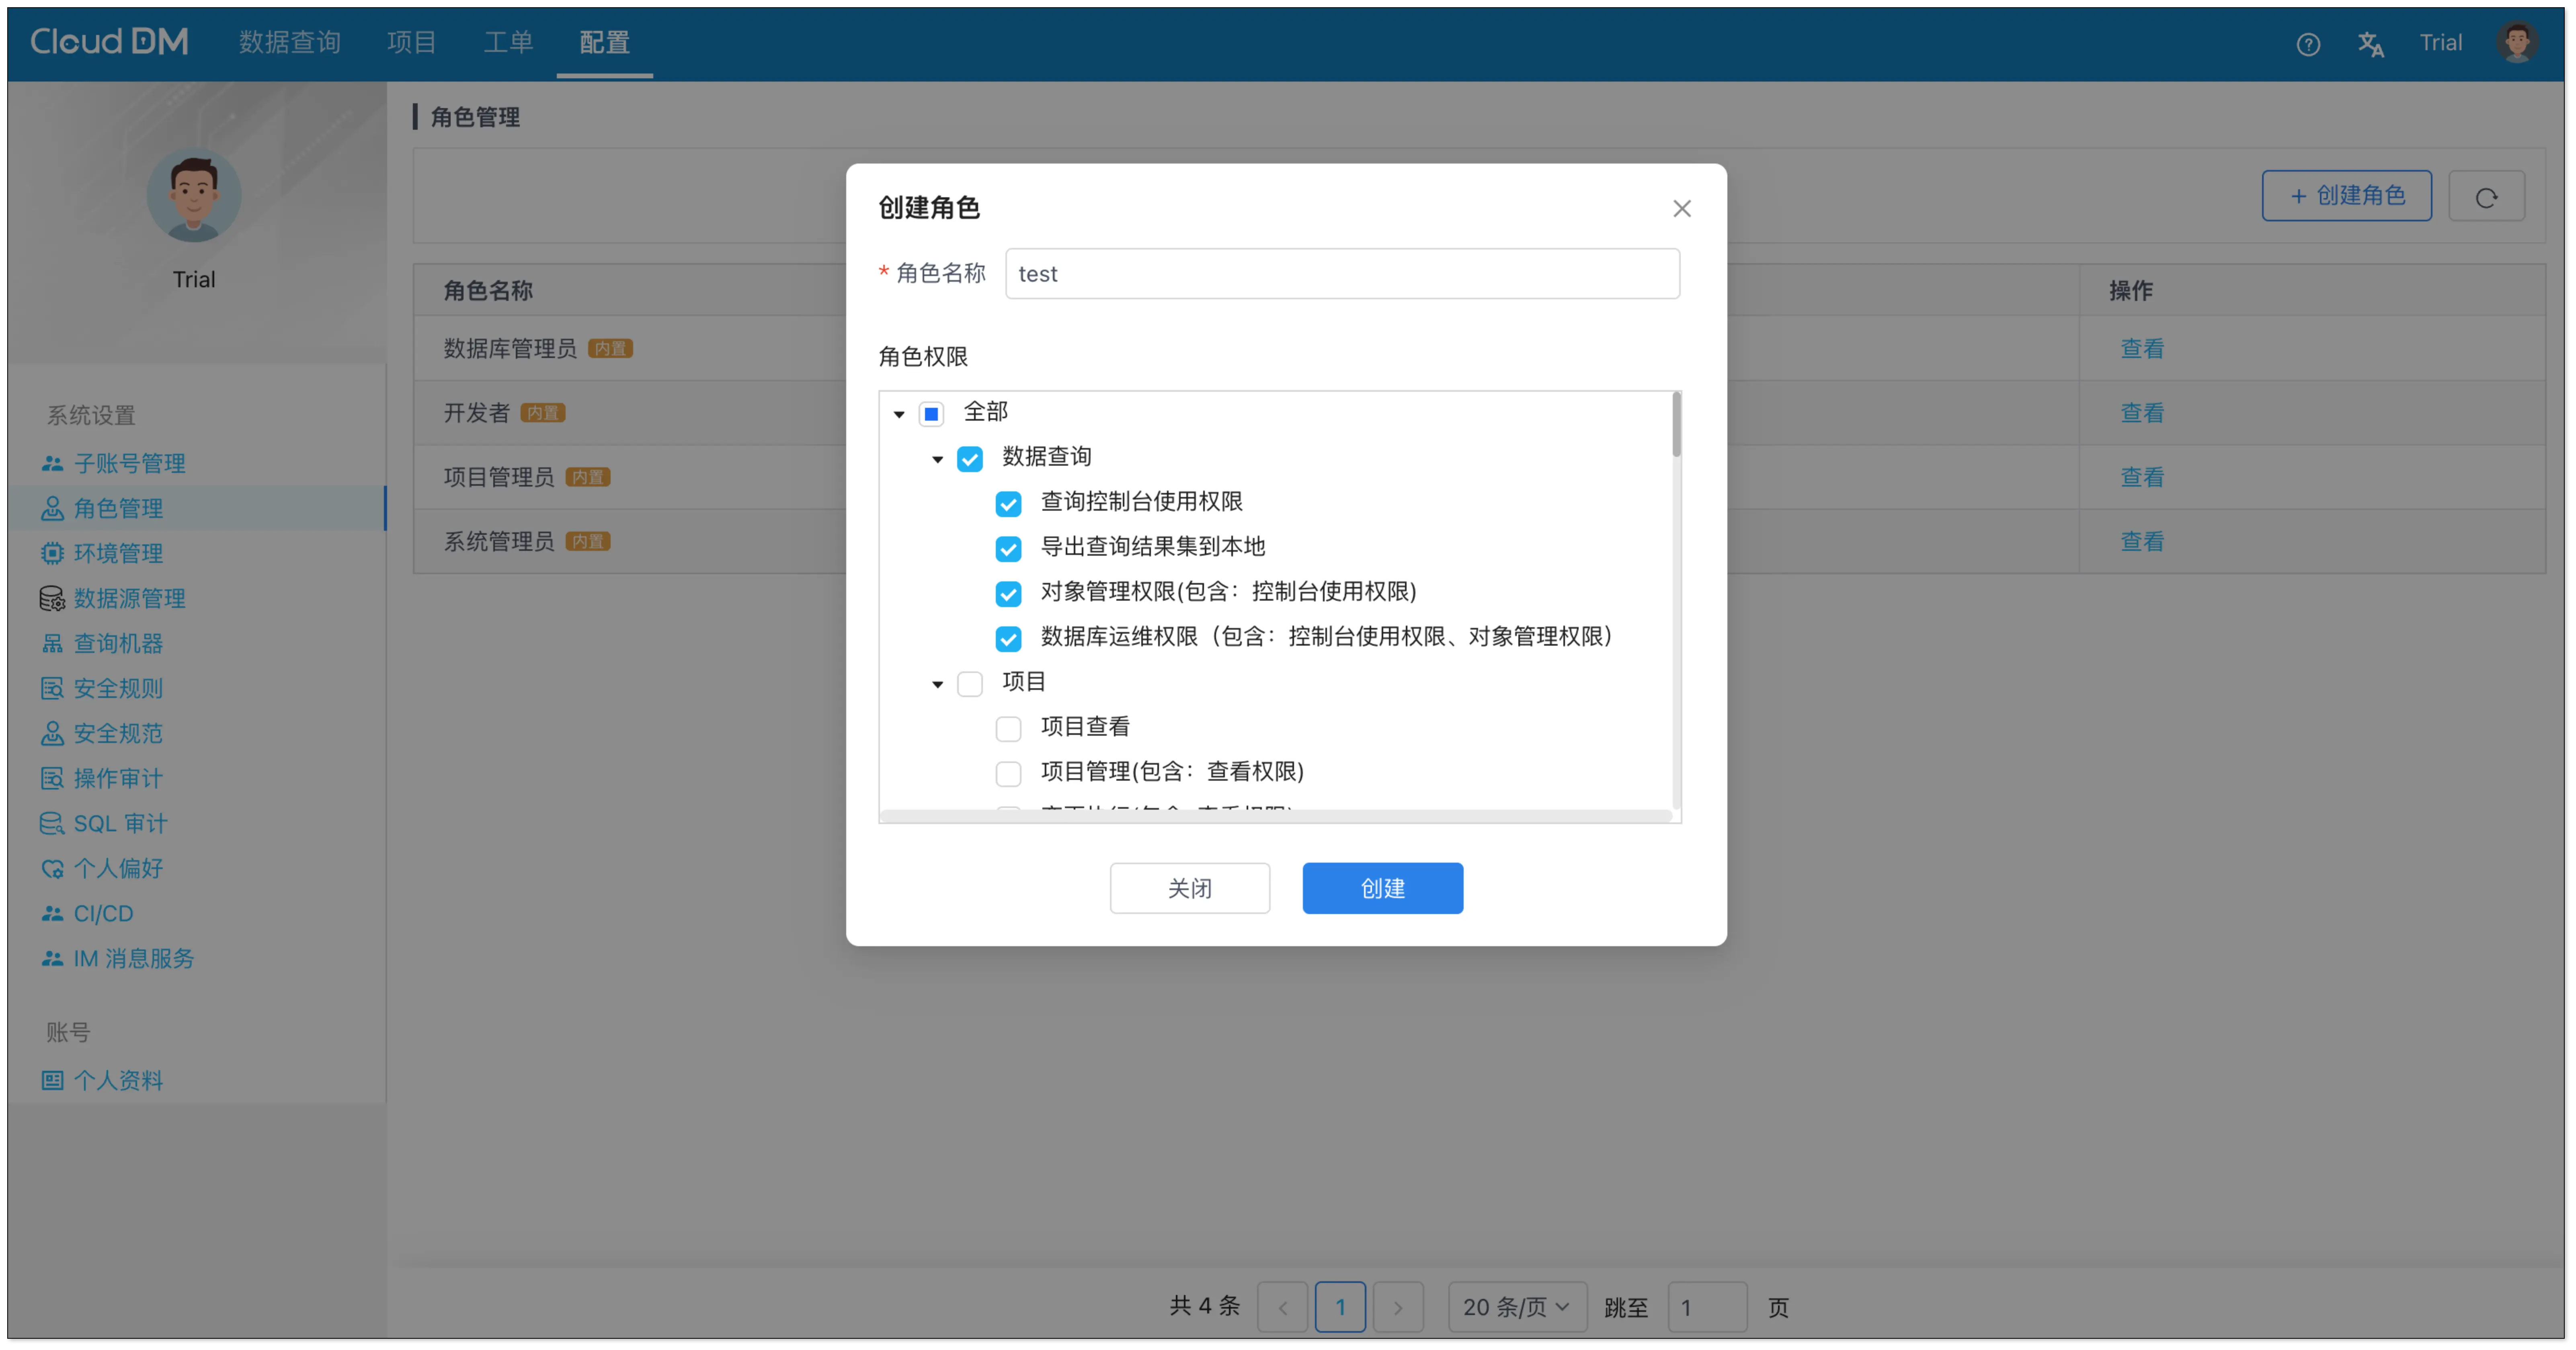
Task: Uncheck 查询控制台使用权限 checkbox
Action: click(x=1008, y=503)
